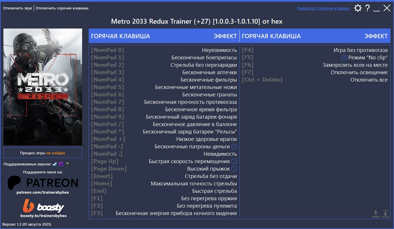Click the GOG purple circle version icon

pyautogui.click(x=61, y=164)
